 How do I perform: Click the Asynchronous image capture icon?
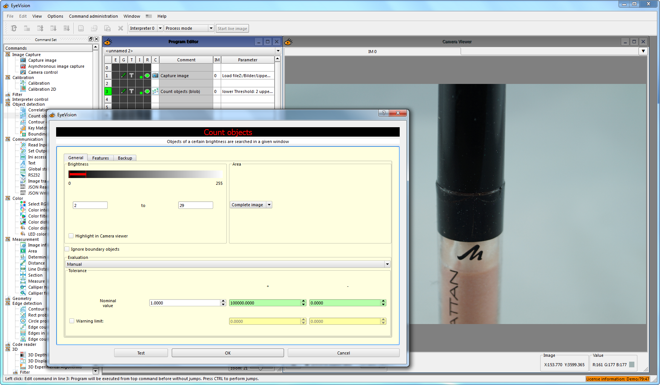coord(23,66)
